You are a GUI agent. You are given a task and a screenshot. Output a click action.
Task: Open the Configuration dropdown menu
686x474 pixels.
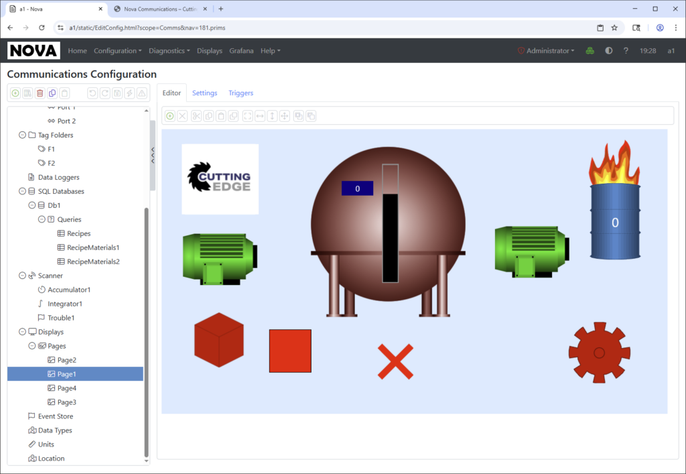click(117, 51)
